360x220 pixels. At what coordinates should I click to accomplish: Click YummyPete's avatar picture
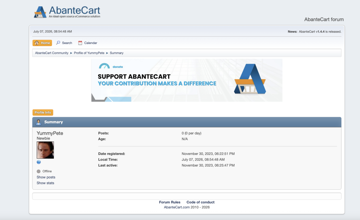pyautogui.click(x=45, y=150)
